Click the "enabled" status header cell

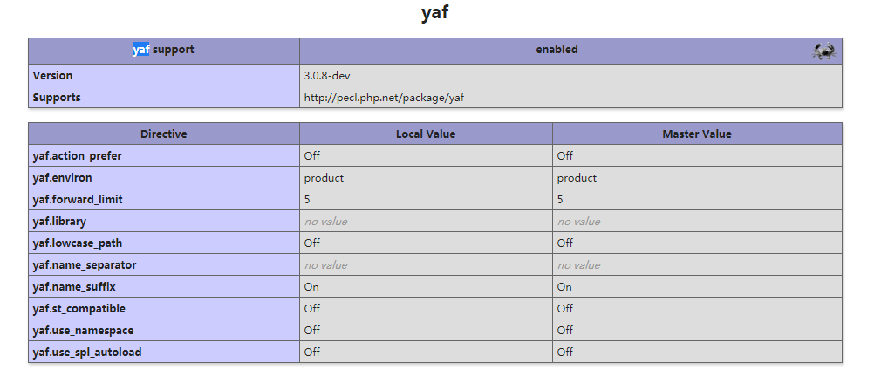point(557,50)
